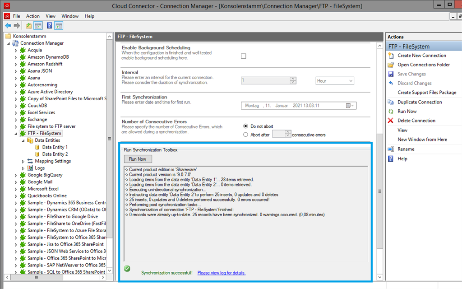Select the 'Do not abort' radio button

245,126
